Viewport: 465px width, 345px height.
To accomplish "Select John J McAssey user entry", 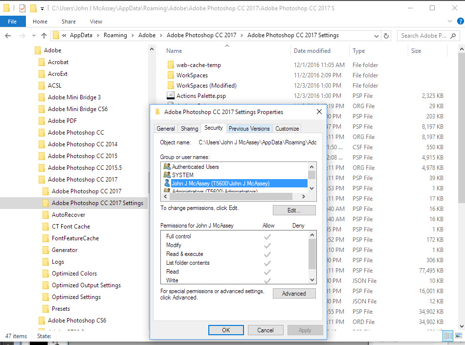I will (x=235, y=184).
